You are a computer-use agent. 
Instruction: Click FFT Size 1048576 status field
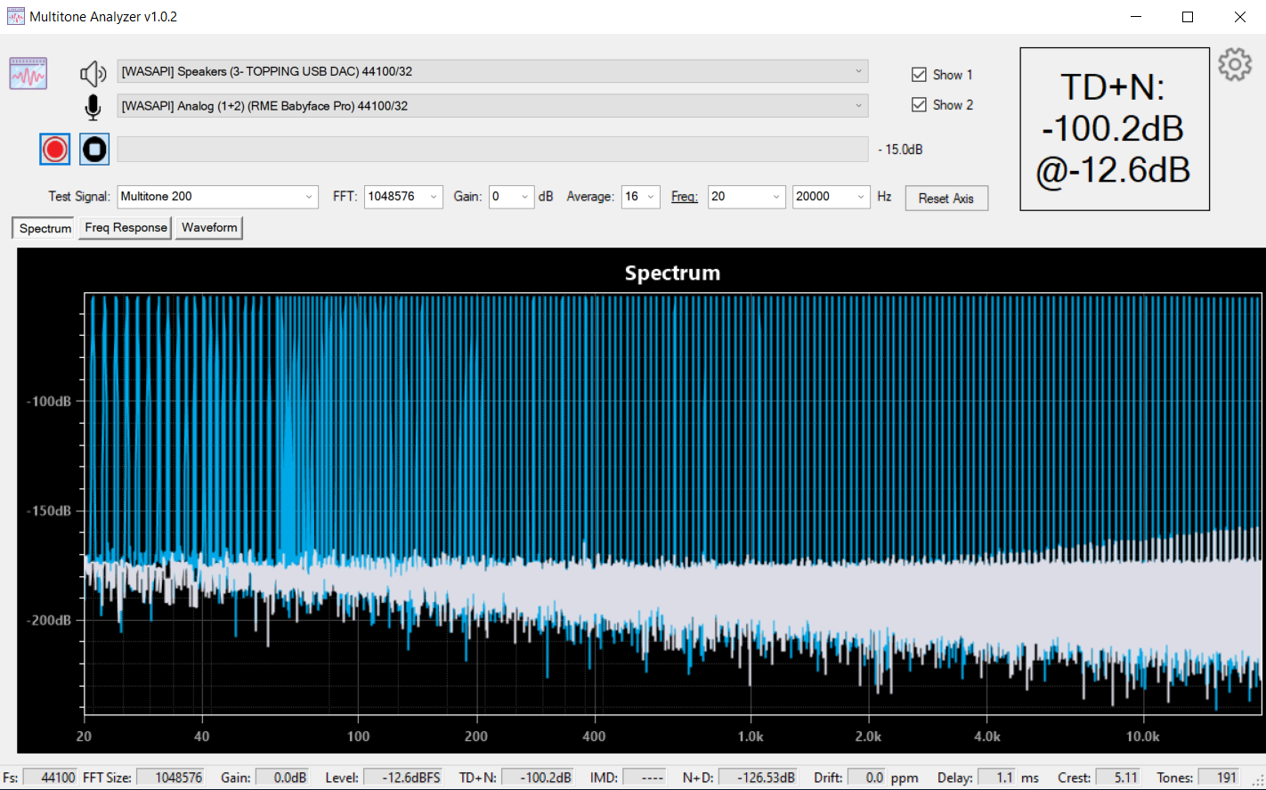pos(170,778)
